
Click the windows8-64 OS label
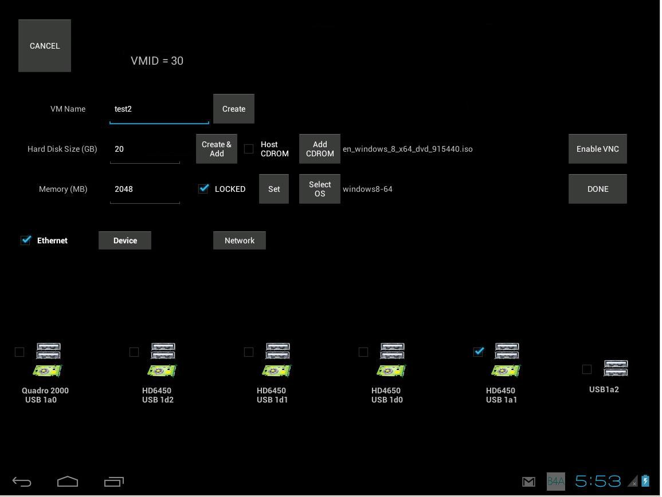[367, 189]
